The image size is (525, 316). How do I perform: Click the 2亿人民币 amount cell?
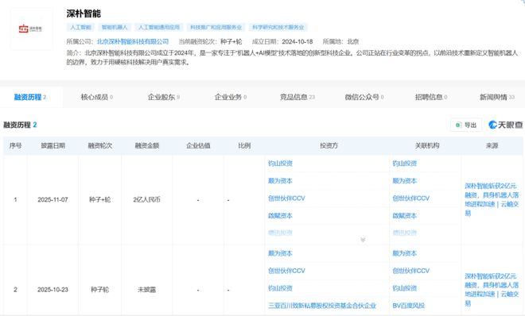(x=146, y=200)
